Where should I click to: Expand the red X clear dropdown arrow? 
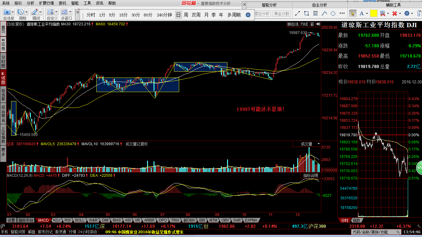[x=400, y=13]
